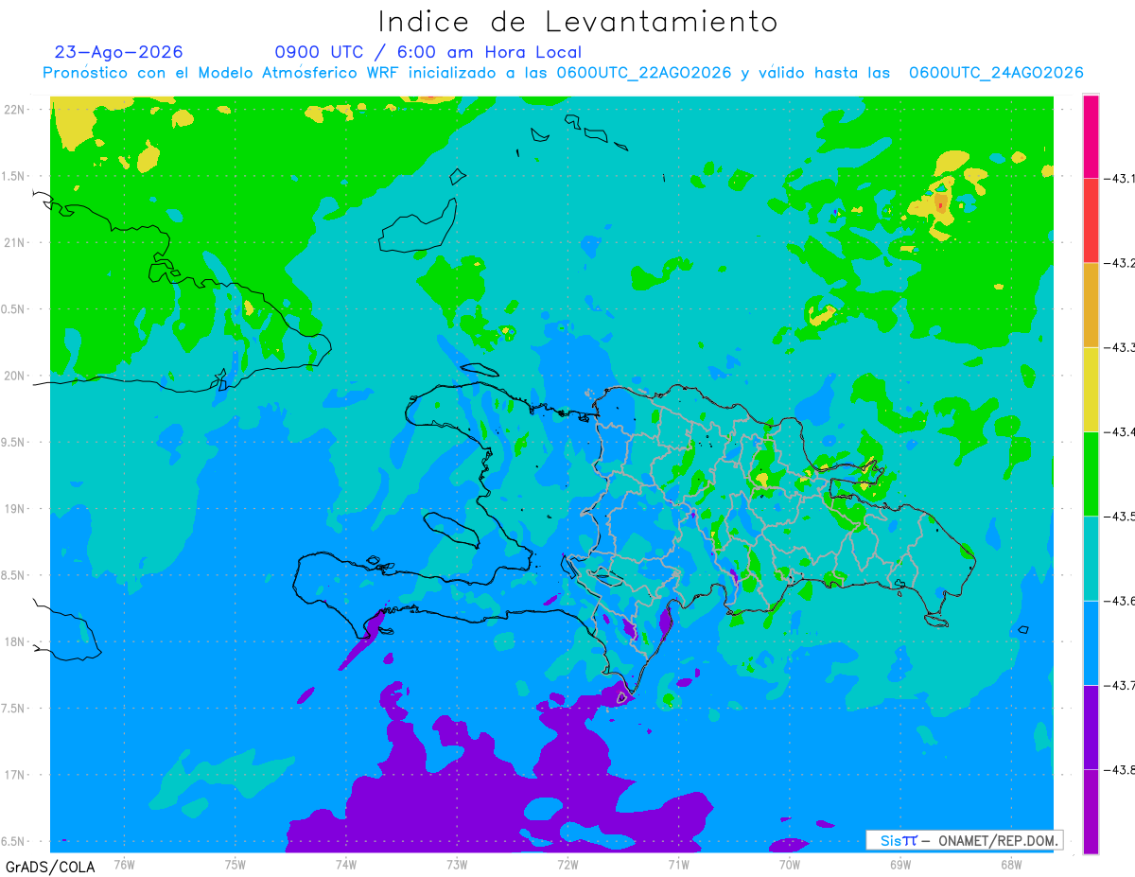1135x877 pixels.
Task: Select the red colorbar swatch
Action: [x=1091, y=220]
